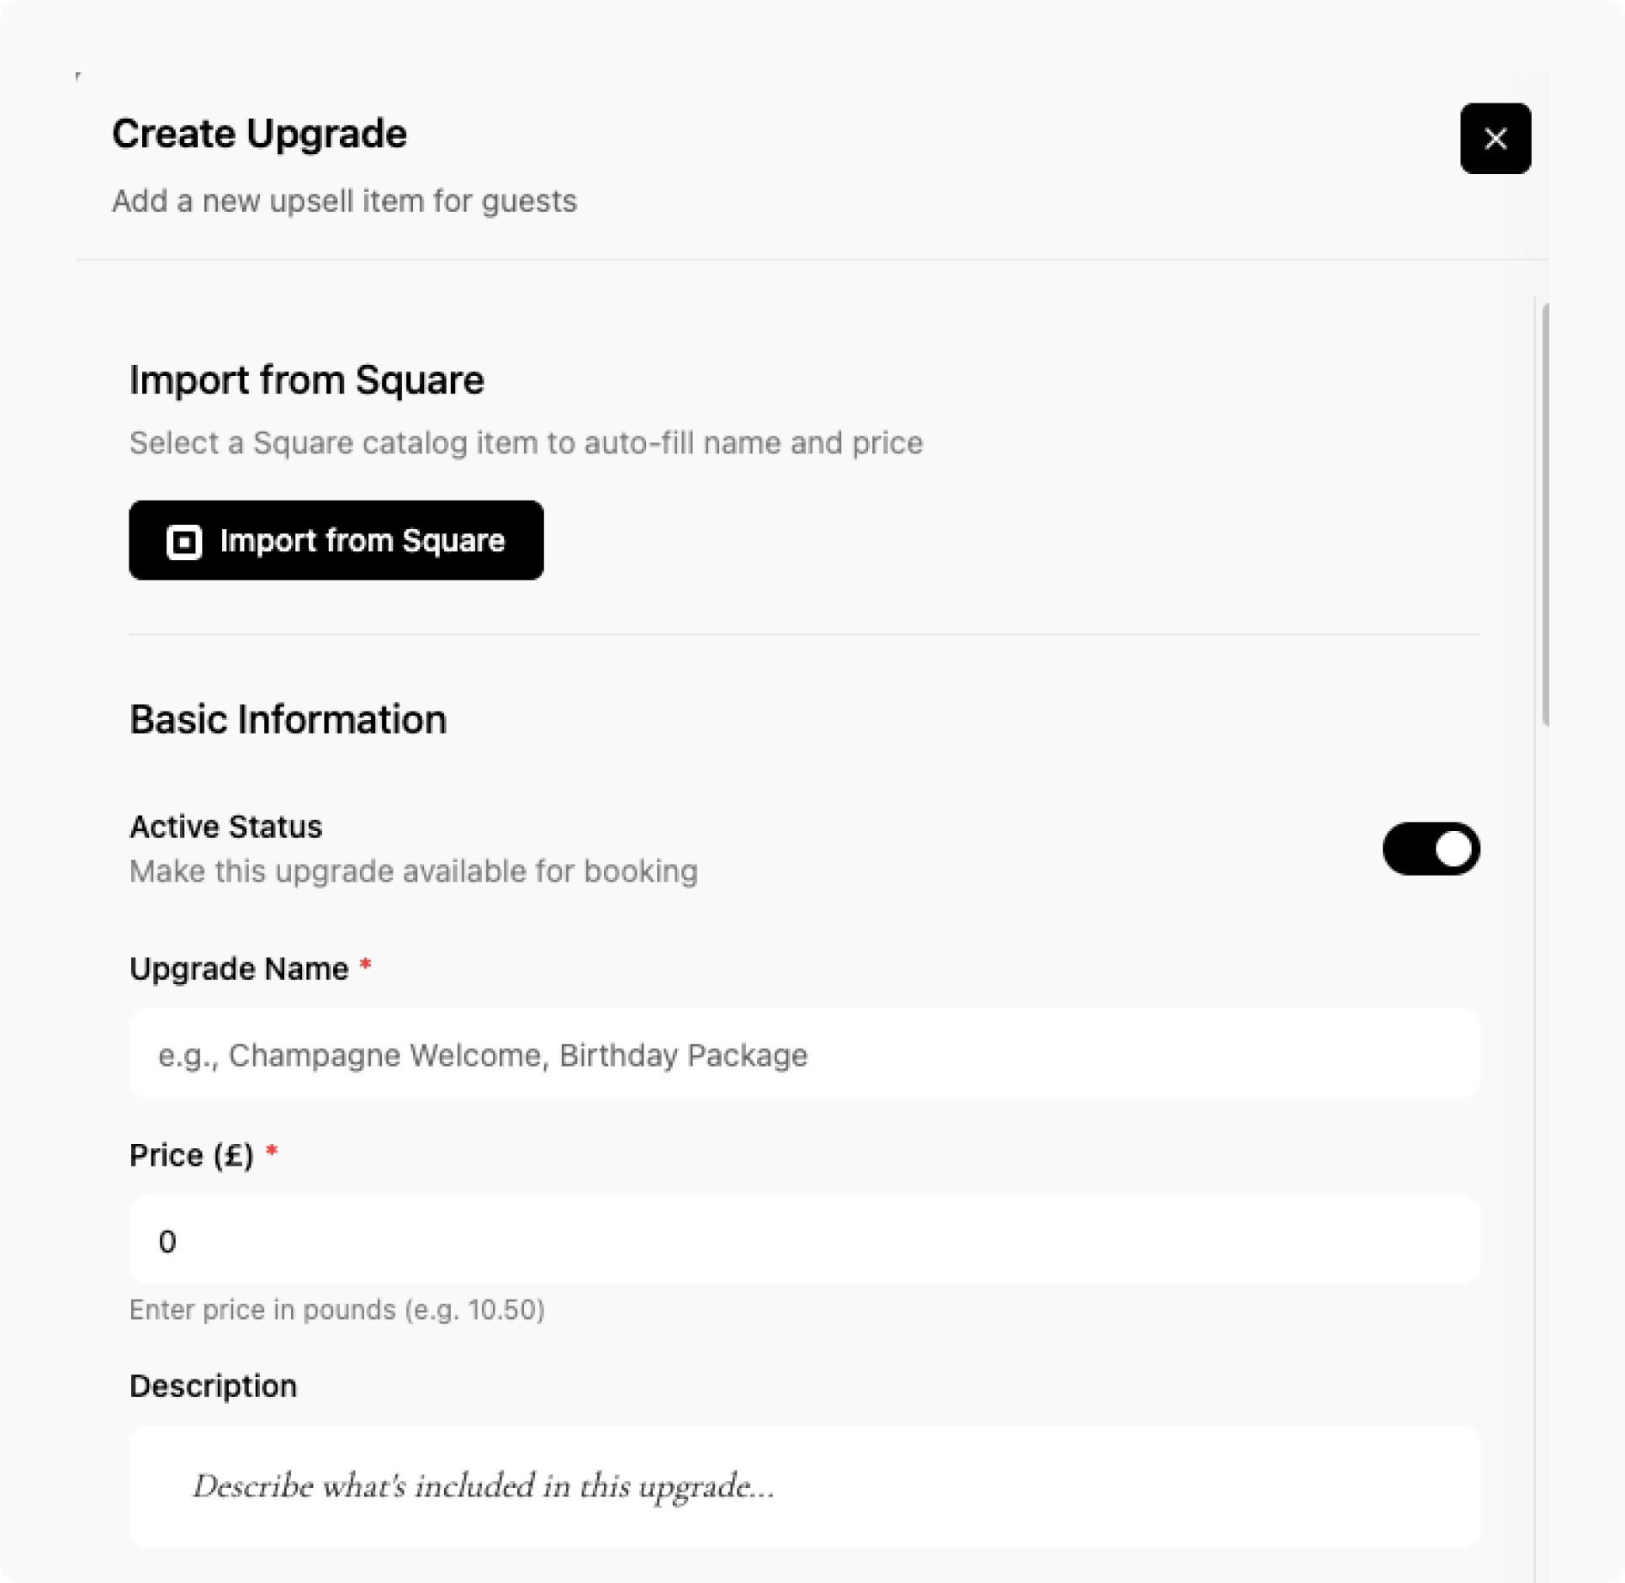The image size is (1625, 1583).
Task: Click the 'Make this upgrade available' description text
Action: pyautogui.click(x=413, y=871)
